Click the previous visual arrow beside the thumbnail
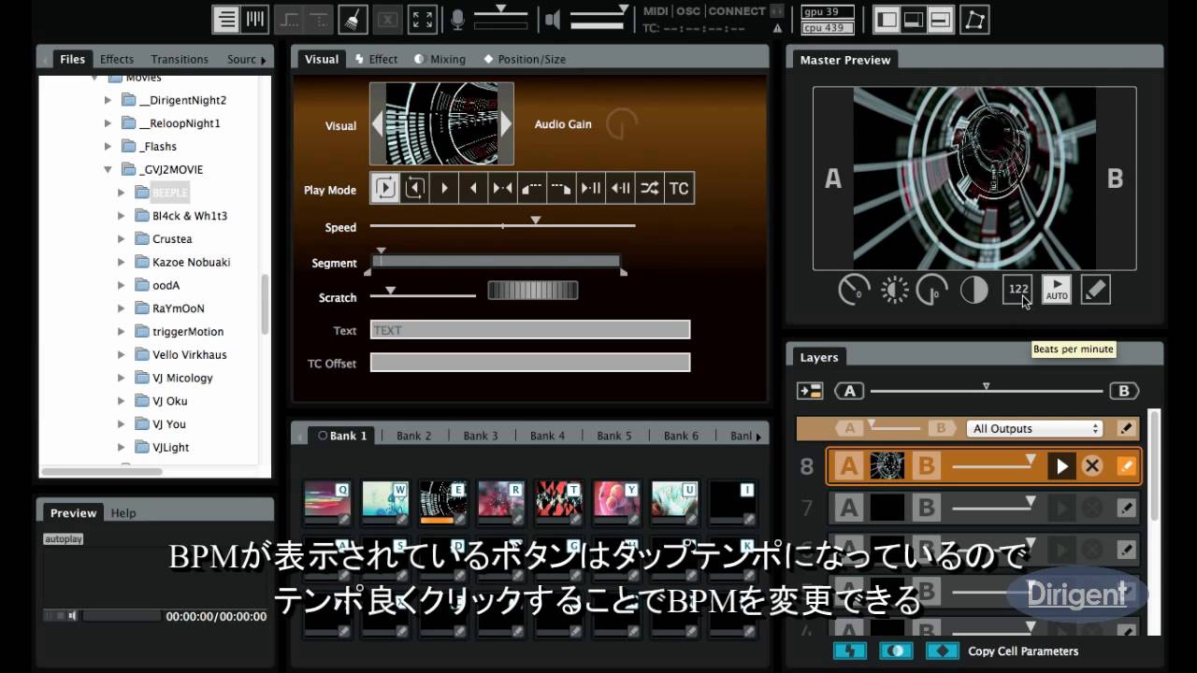Screen dimensions: 1197x673 (x=378, y=124)
